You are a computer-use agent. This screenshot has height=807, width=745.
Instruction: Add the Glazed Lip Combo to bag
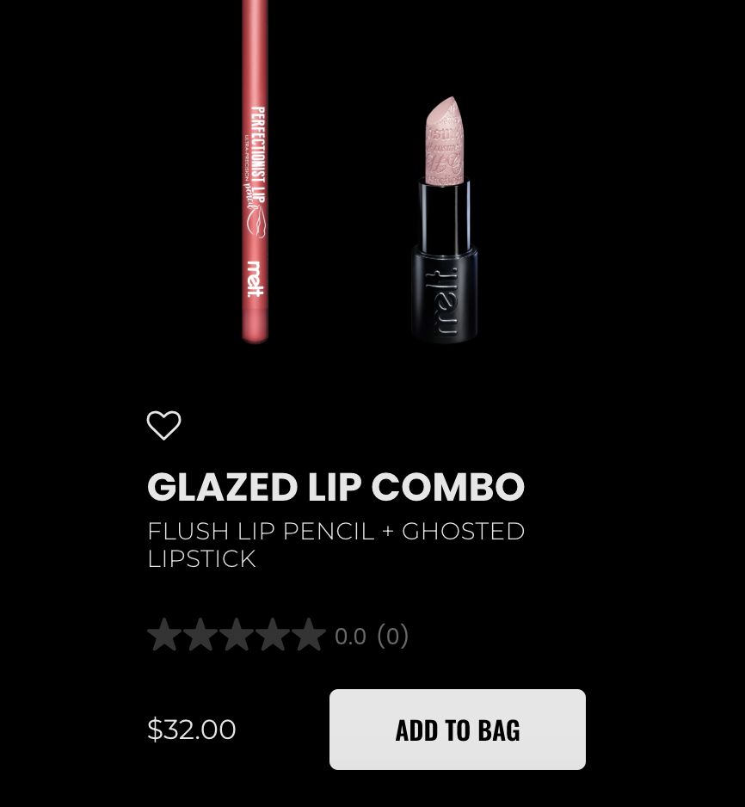click(458, 730)
